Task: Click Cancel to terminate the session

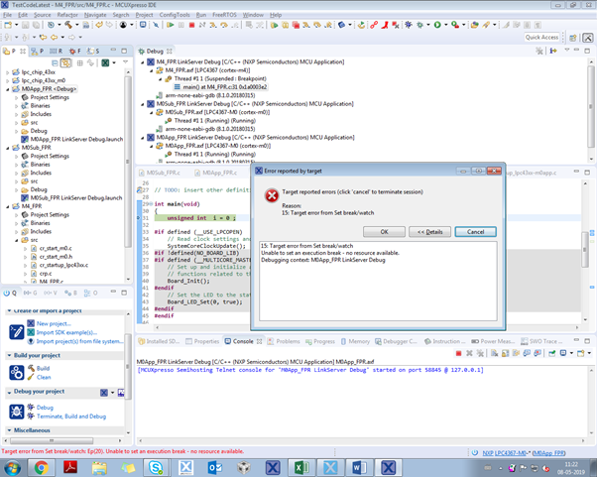Action: click(476, 232)
